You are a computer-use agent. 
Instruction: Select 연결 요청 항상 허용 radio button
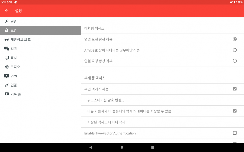click(235, 39)
